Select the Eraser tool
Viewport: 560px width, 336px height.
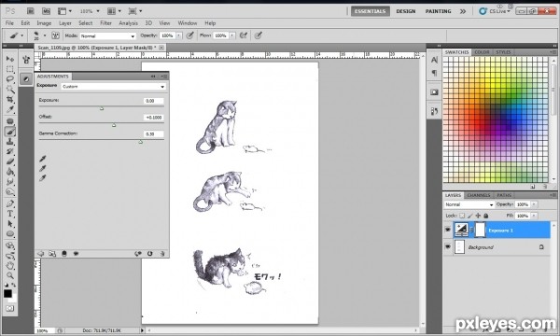10,161
